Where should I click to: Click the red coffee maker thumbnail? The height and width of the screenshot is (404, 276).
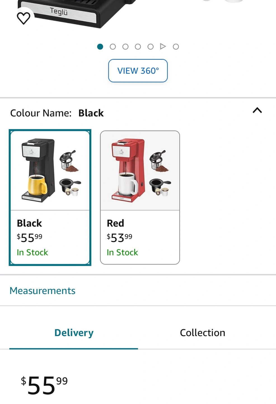(x=140, y=170)
